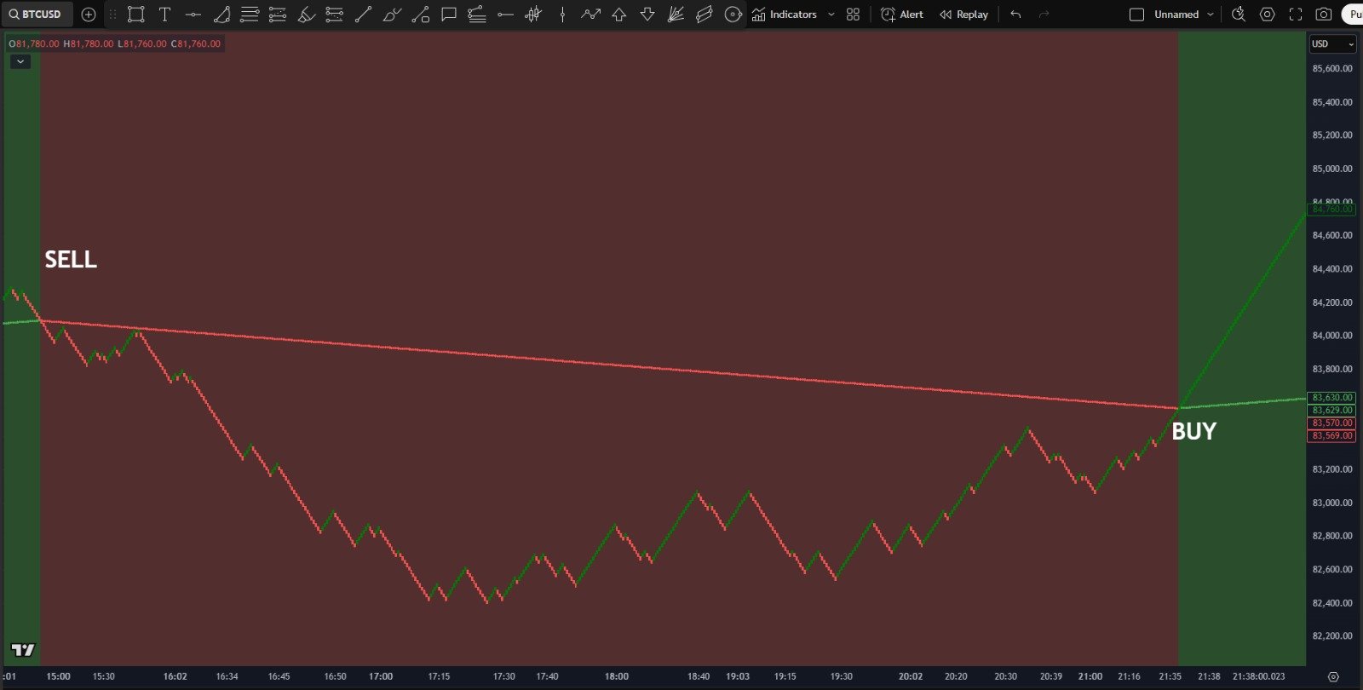Open indicator templates grid

pyautogui.click(x=854, y=14)
